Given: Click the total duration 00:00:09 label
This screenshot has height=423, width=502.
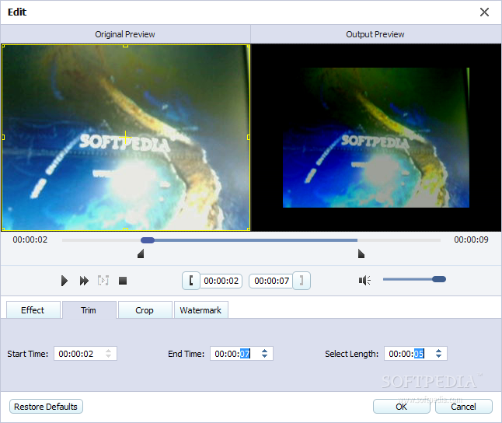Looking at the screenshot, I should click(x=471, y=239).
